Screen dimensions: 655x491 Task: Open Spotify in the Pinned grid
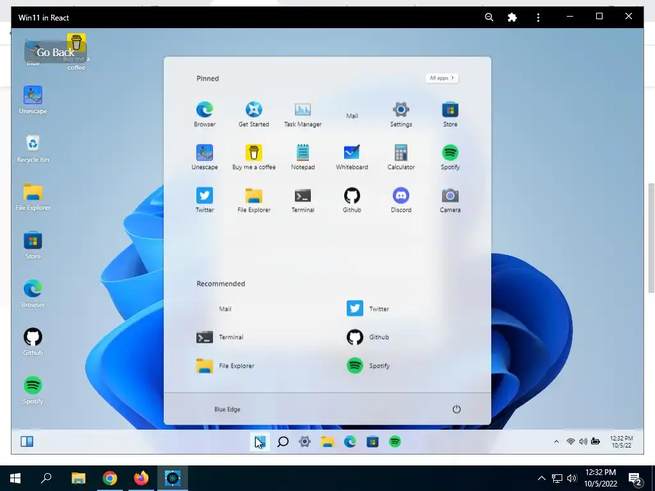(x=450, y=157)
